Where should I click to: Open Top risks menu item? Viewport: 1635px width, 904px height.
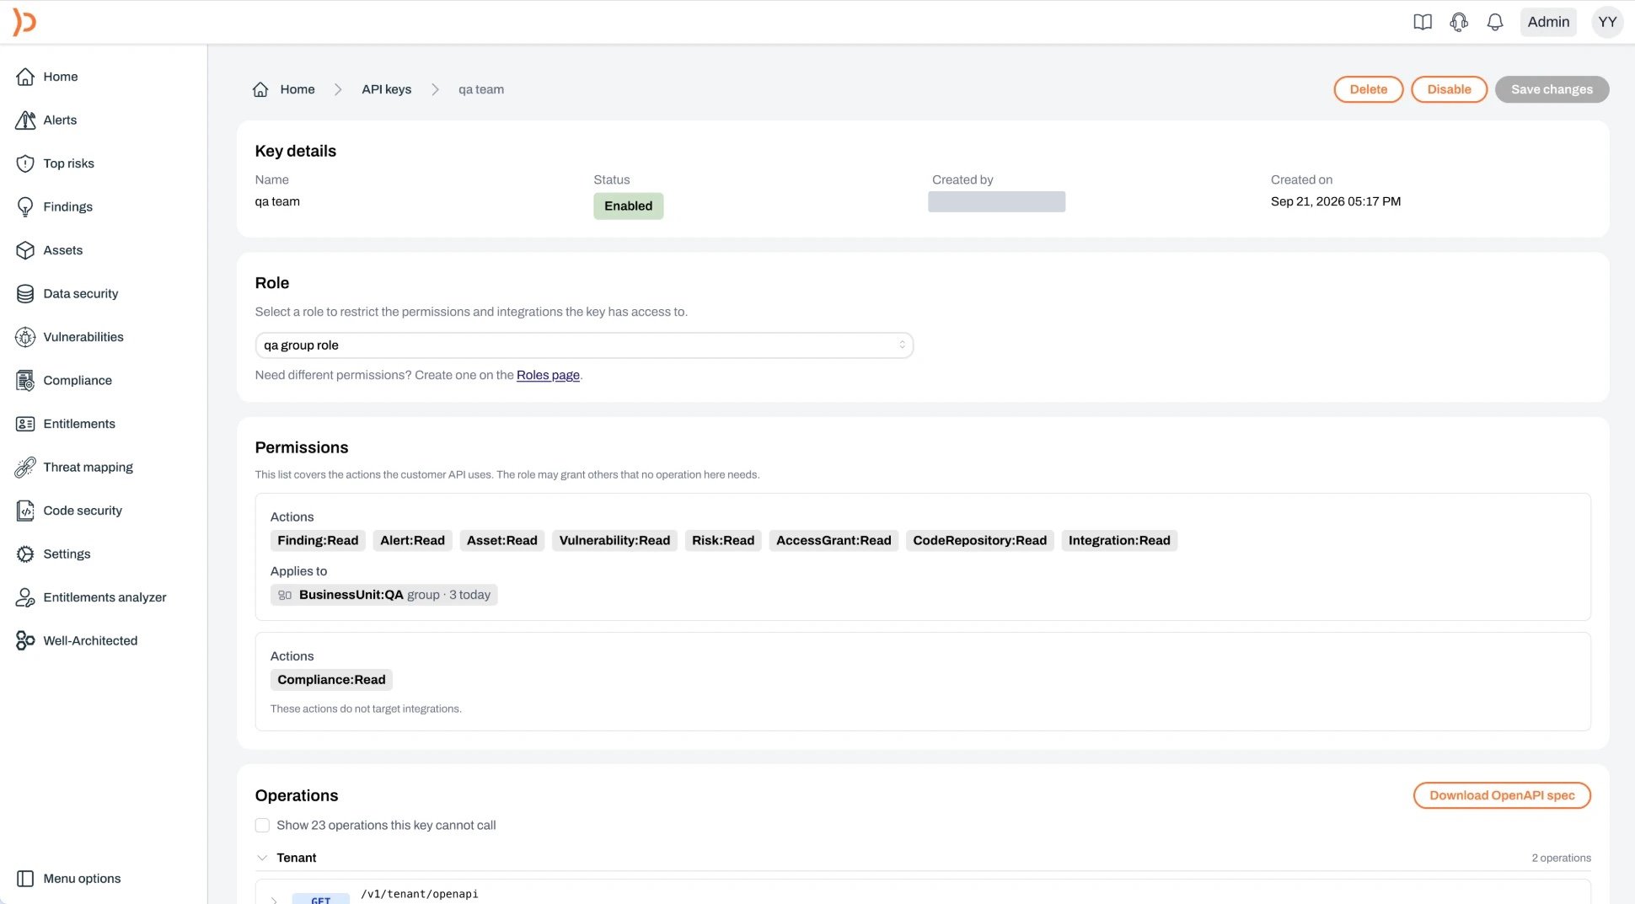(x=68, y=163)
